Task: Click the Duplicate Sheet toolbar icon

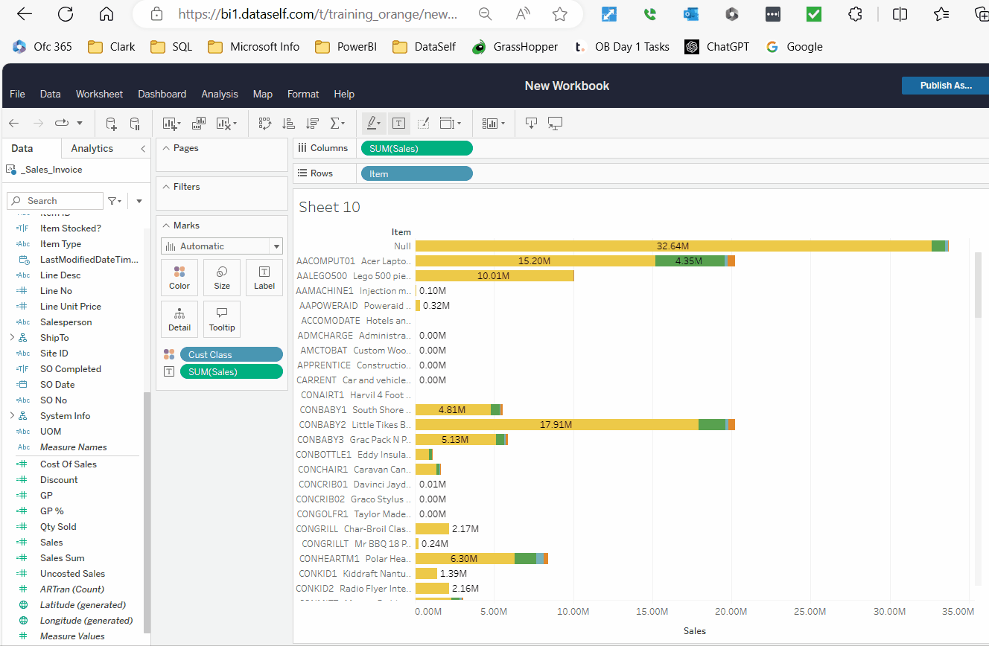Action: [x=199, y=124]
